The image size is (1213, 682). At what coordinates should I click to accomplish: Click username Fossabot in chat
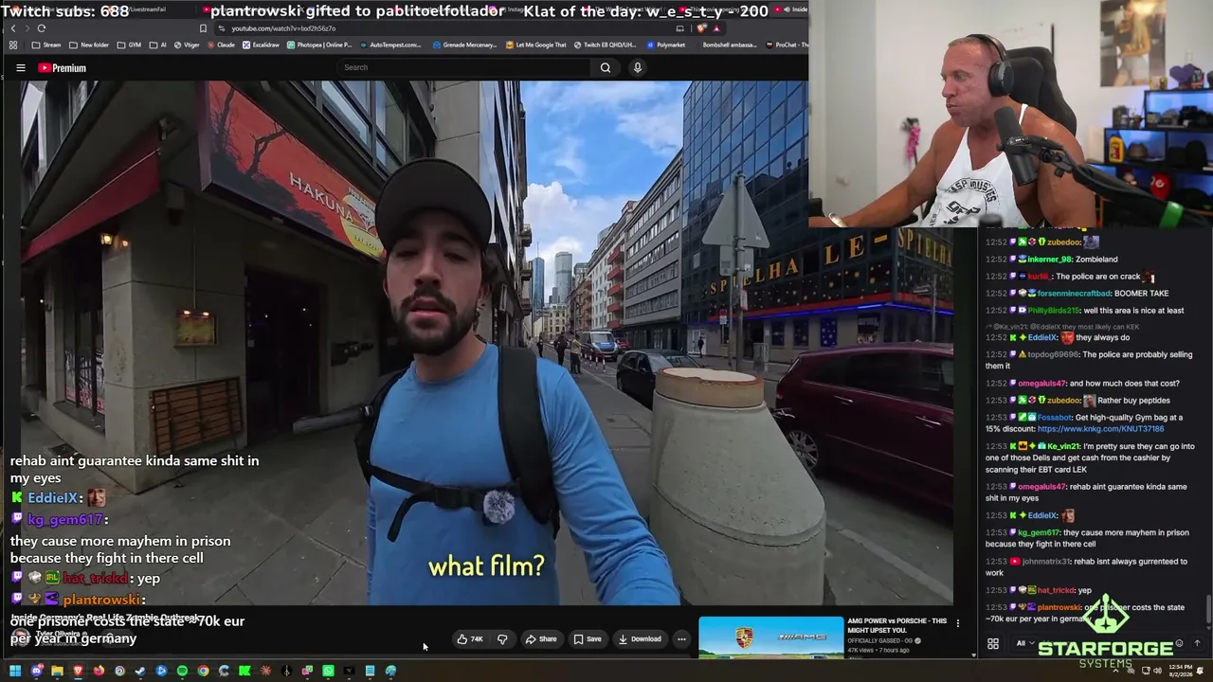pos(1054,418)
